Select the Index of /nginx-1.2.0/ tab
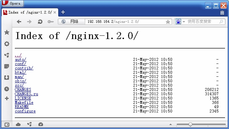229x129 pixels. click(x=30, y=13)
